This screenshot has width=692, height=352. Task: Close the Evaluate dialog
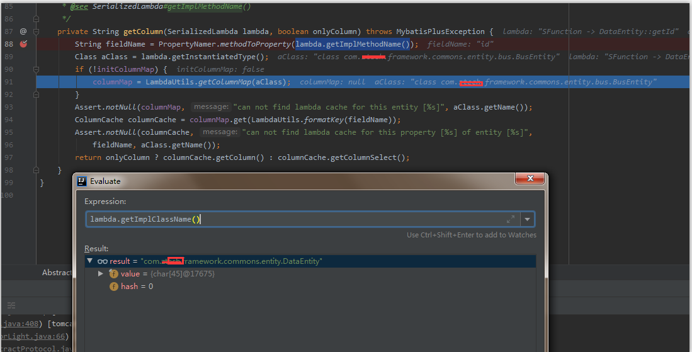(529, 180)
